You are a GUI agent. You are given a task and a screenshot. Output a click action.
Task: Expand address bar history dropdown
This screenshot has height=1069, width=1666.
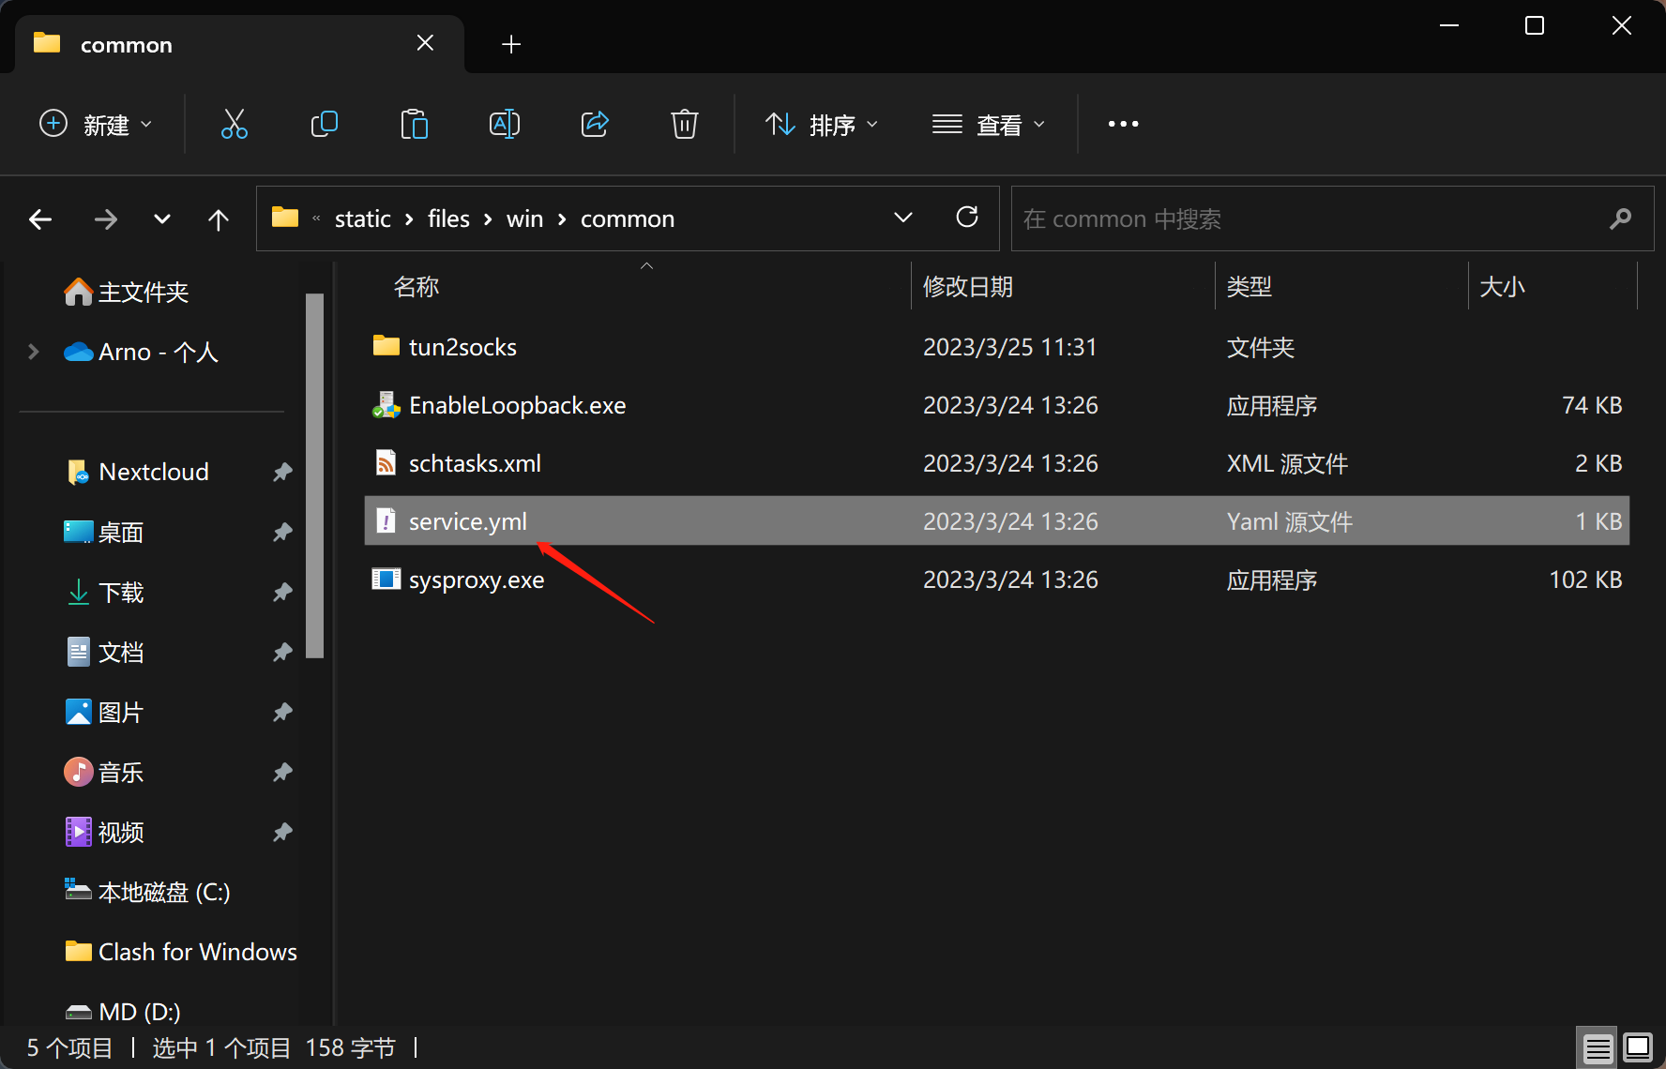pos(903,218)
